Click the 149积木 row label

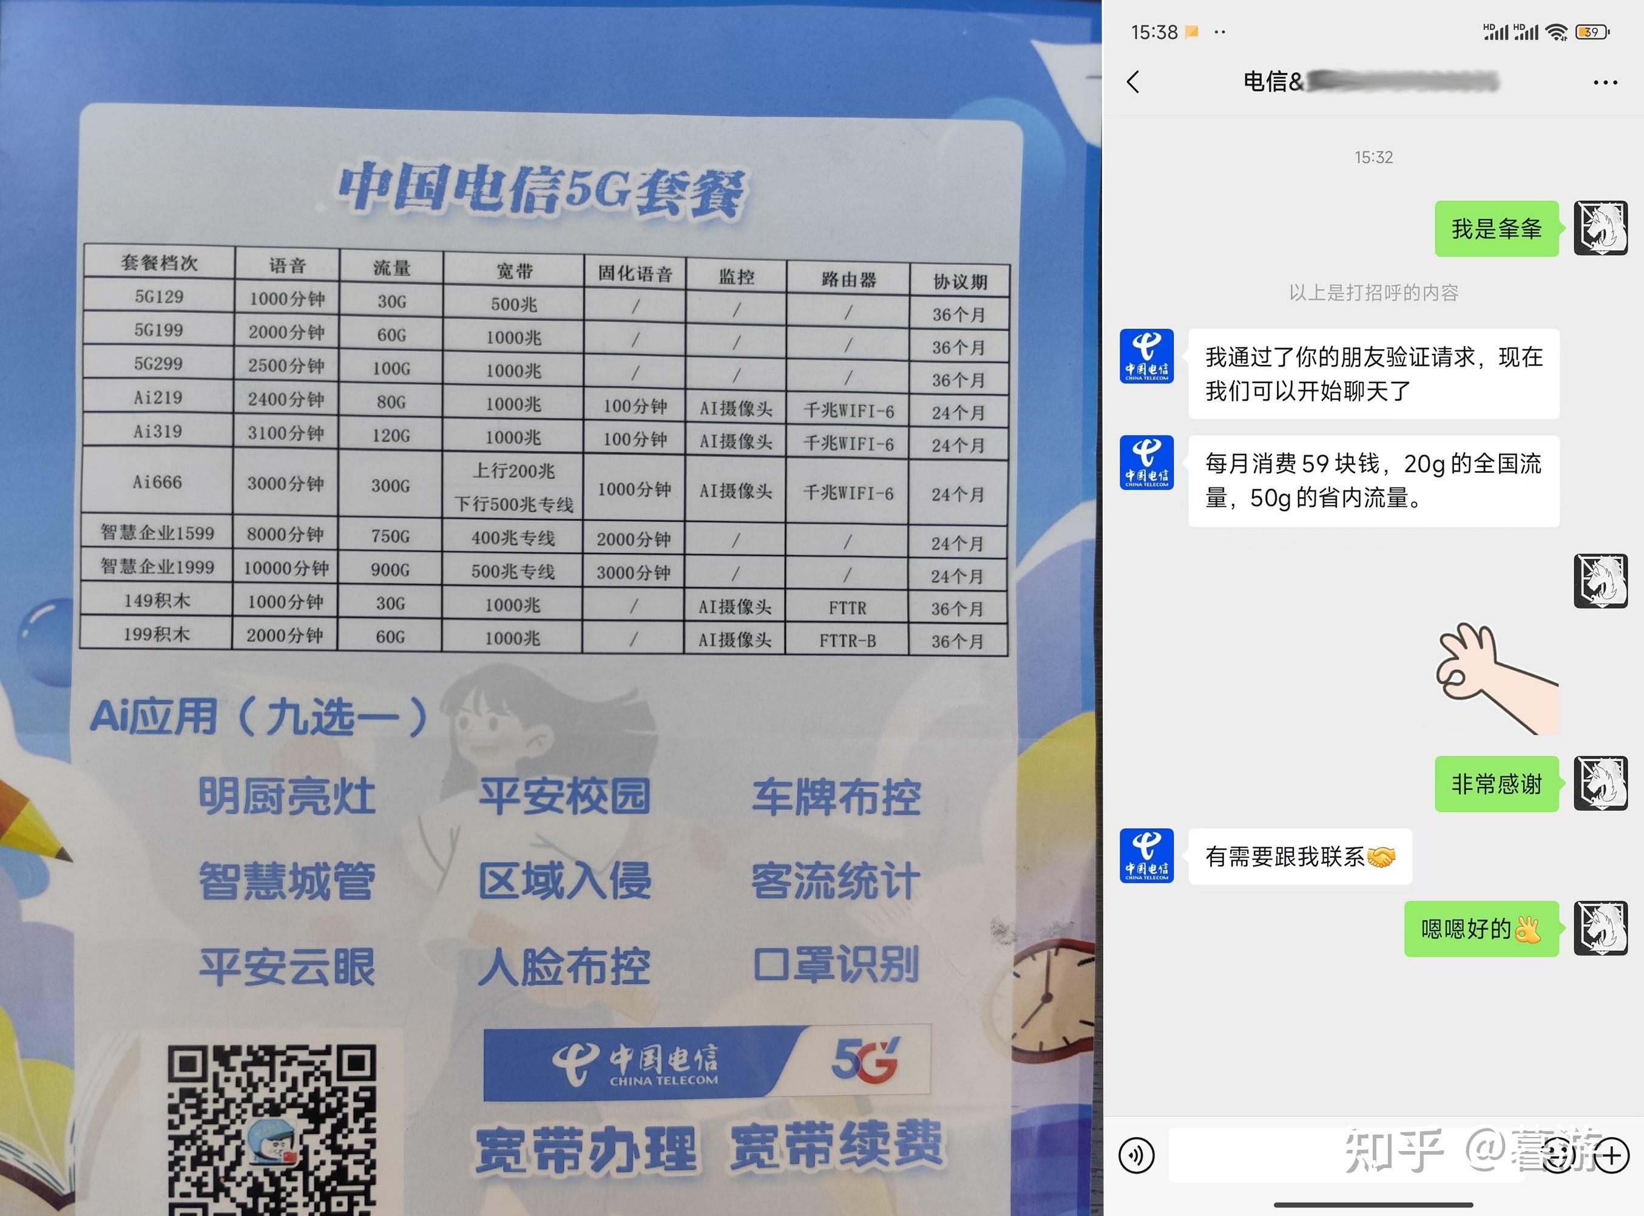(157, 600)
